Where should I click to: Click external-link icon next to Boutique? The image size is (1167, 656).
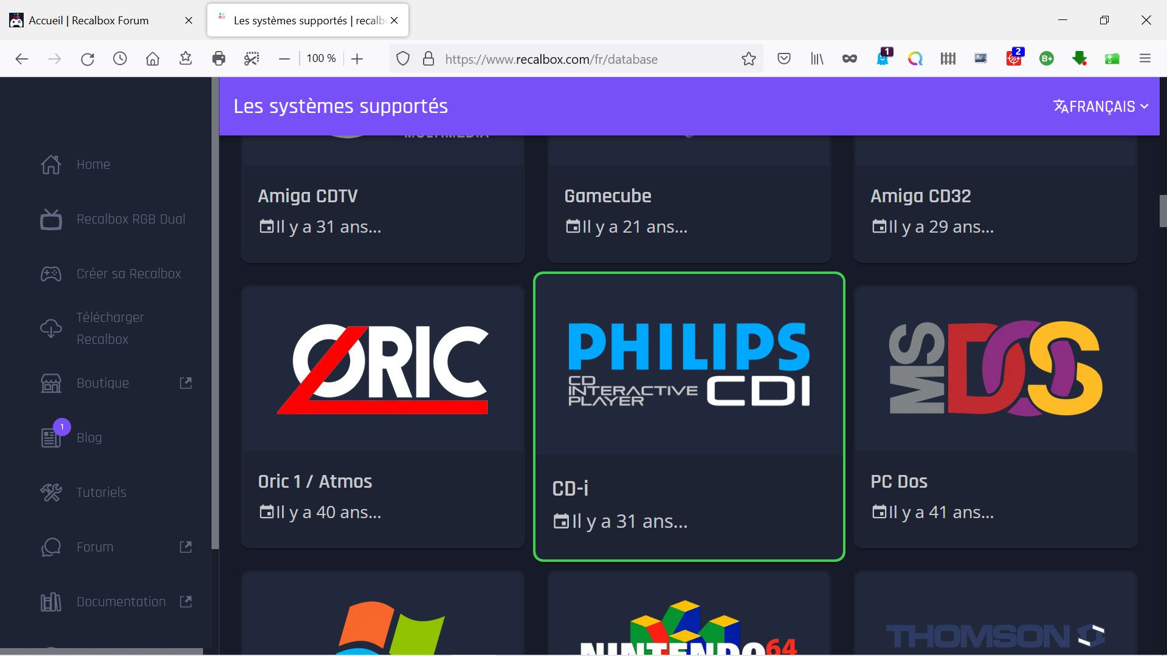click(186, 383)
